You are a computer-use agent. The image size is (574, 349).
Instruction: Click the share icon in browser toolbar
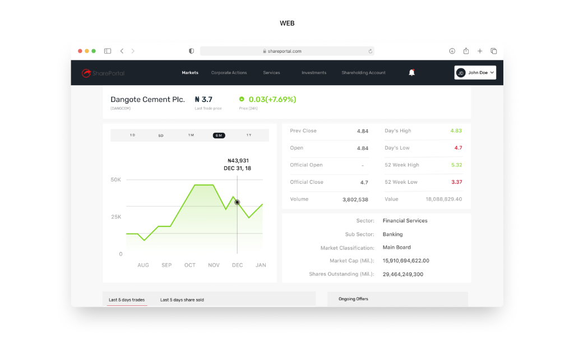tap(466, 51)
